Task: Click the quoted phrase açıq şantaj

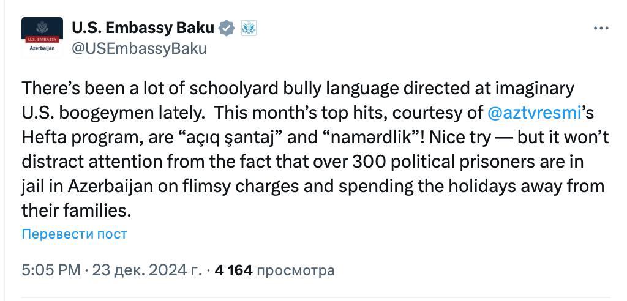Action: [x=233, y=137]
